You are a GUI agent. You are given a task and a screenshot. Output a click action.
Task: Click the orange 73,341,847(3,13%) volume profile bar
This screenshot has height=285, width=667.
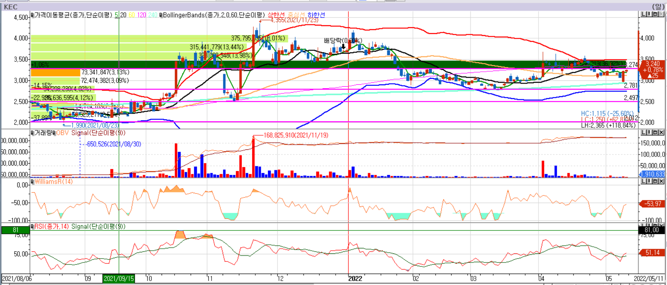pos(55,73)
